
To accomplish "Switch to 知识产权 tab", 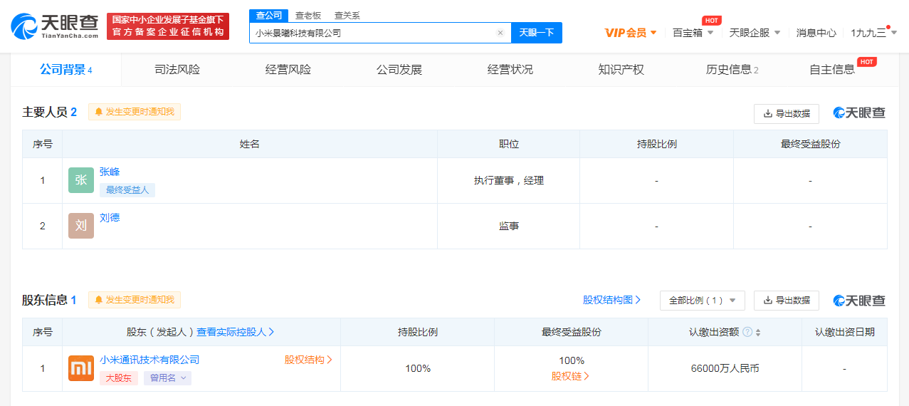I will point(621,70).
